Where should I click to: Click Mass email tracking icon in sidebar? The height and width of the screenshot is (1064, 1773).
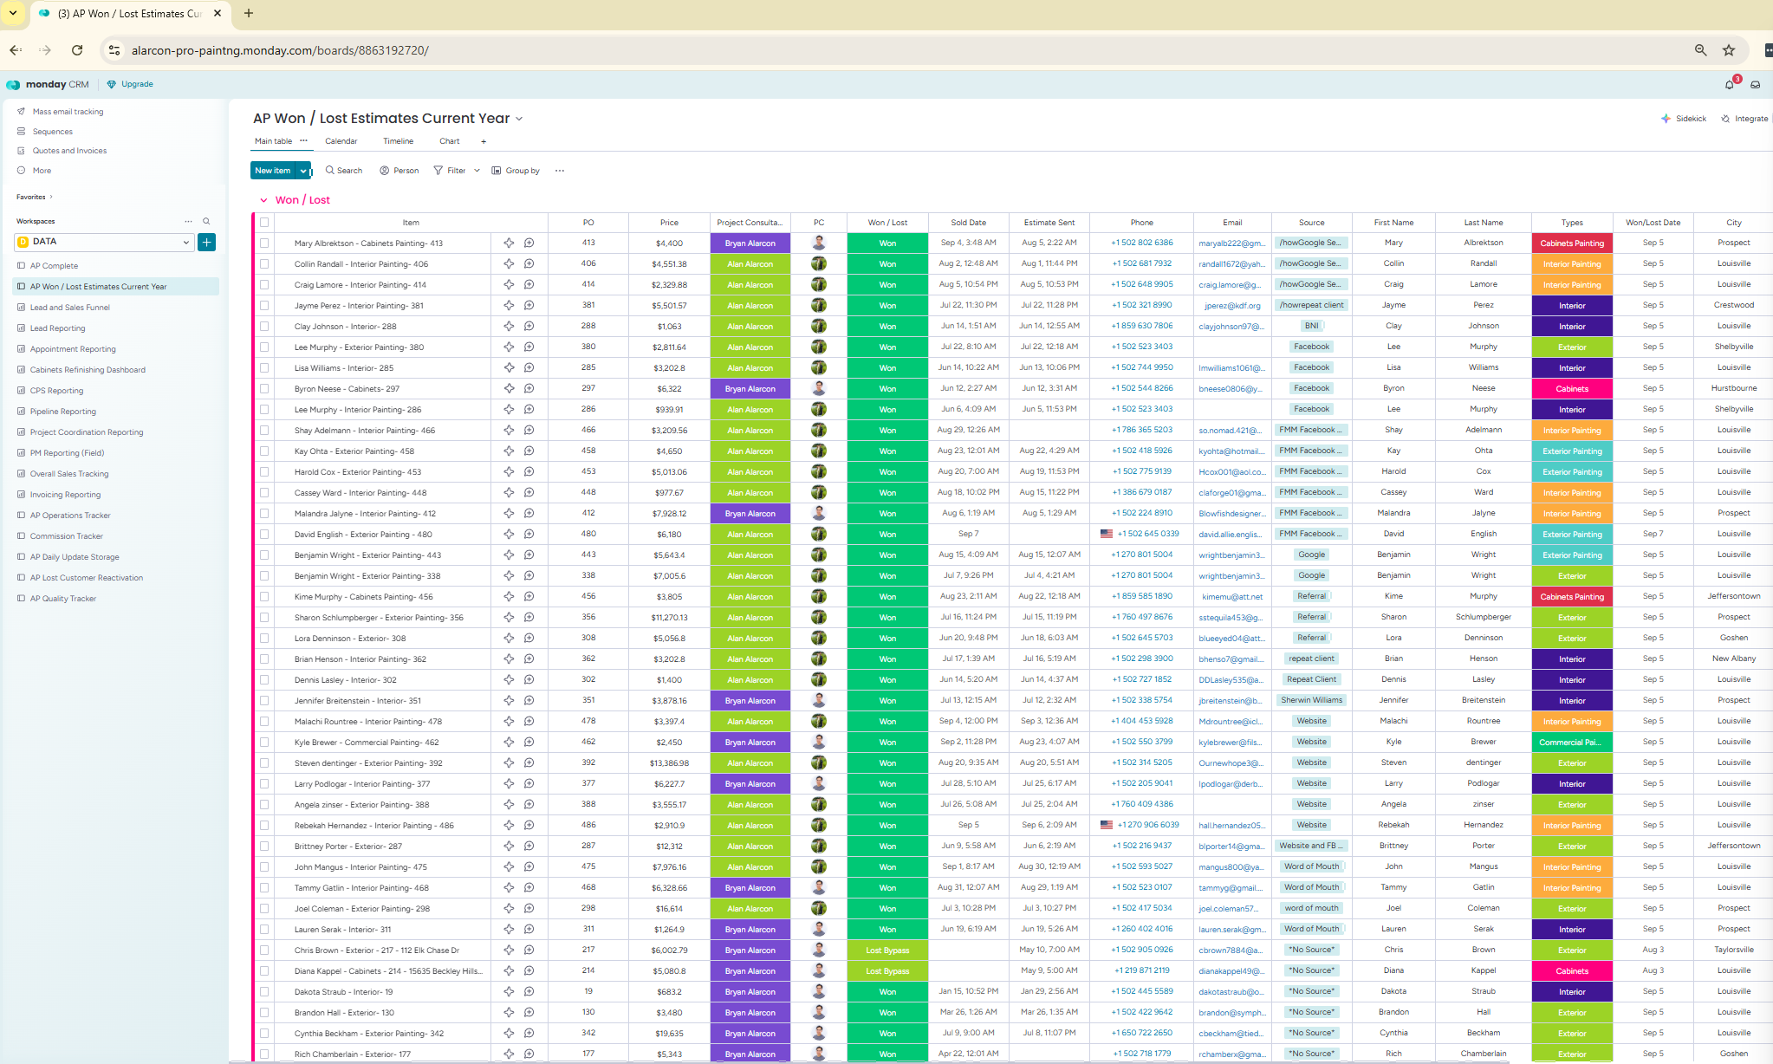(21, 112)
